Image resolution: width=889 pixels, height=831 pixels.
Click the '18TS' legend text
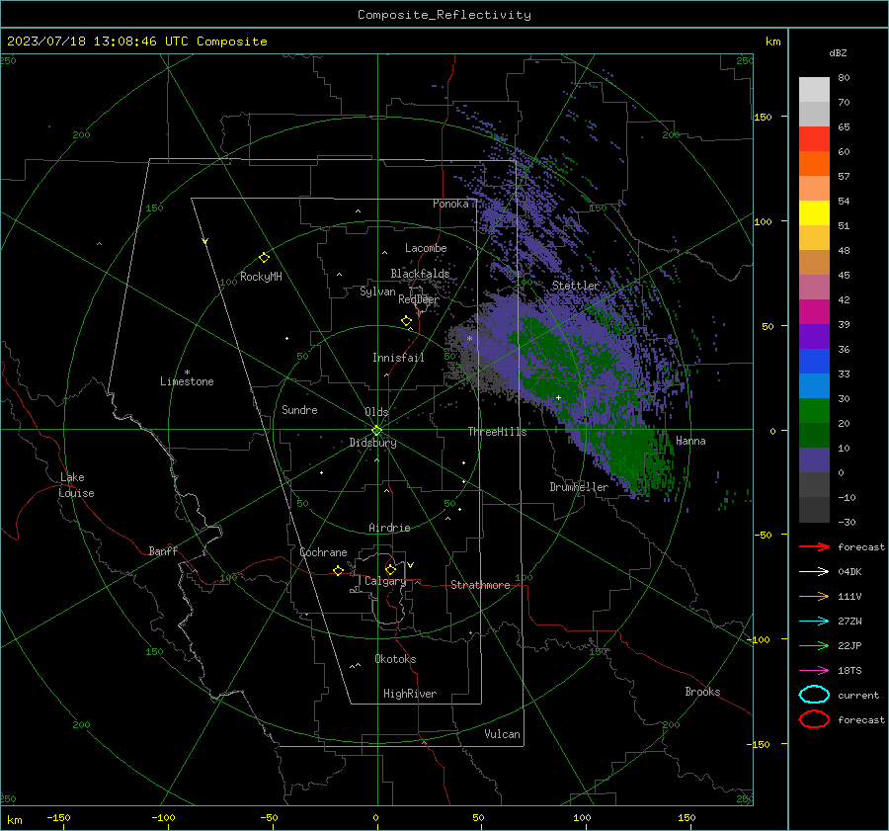[849, 671]
